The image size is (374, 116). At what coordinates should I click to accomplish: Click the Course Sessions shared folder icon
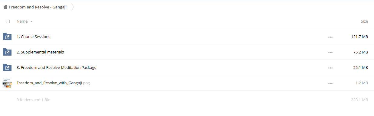coord(7,37)
